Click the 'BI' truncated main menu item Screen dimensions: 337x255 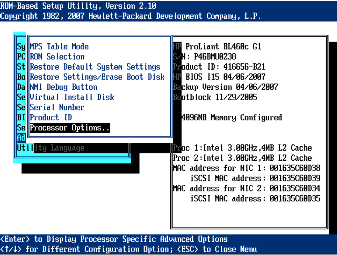coord(21,117)
